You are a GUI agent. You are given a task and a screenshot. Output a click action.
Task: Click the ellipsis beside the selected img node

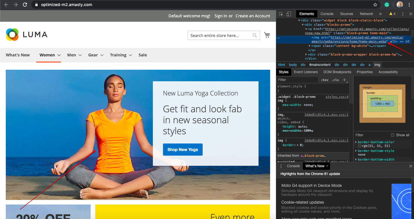(278, 38)
